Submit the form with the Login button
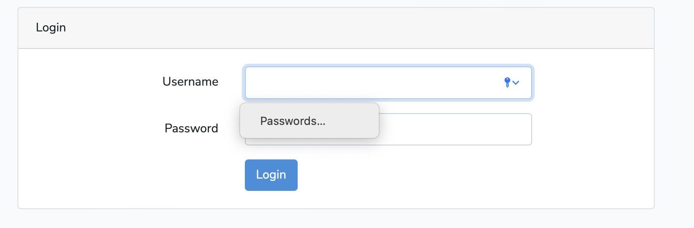Screen dimensions: 694x228 [271, 175]
